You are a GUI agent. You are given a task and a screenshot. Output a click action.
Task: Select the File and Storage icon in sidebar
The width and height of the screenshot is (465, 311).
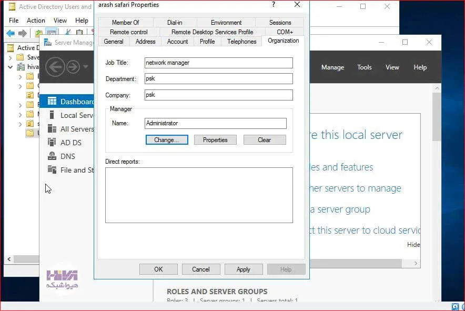52,169
